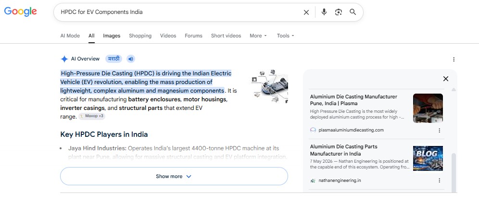Open the EV components diagram thumbnail

click(x=270, y=86)
